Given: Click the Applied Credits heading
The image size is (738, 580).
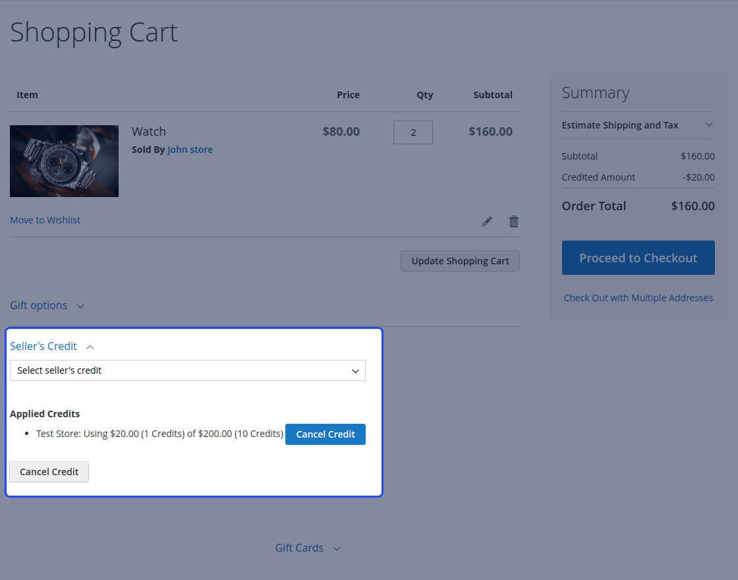Looking at the screenshot, I should click(x=45, y=414).
